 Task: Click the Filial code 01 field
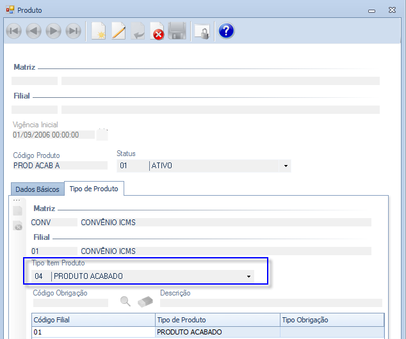(x=54, y=251)
